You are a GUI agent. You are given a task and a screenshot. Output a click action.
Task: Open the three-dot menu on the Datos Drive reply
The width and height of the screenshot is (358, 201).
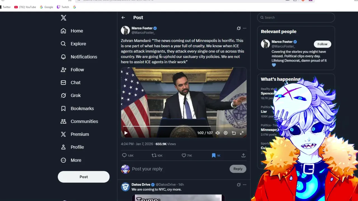244,185
